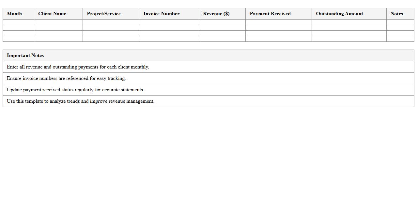
Task: Click first empty cell under Month
Action: point(18,22)
